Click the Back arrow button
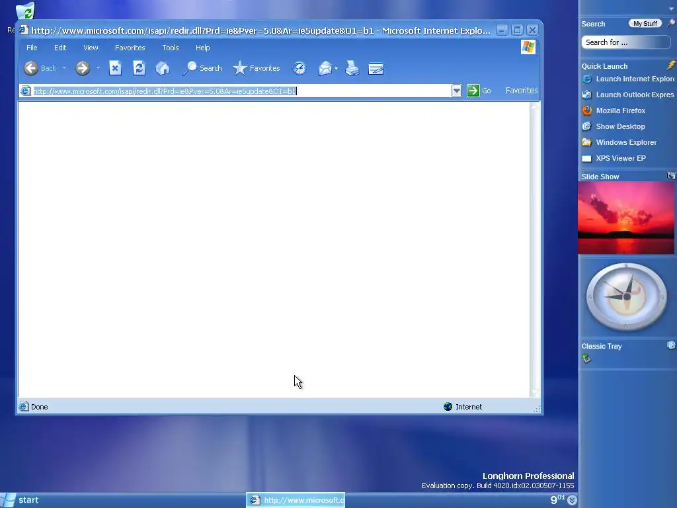The image size is (677, 508). coord(31,68)
